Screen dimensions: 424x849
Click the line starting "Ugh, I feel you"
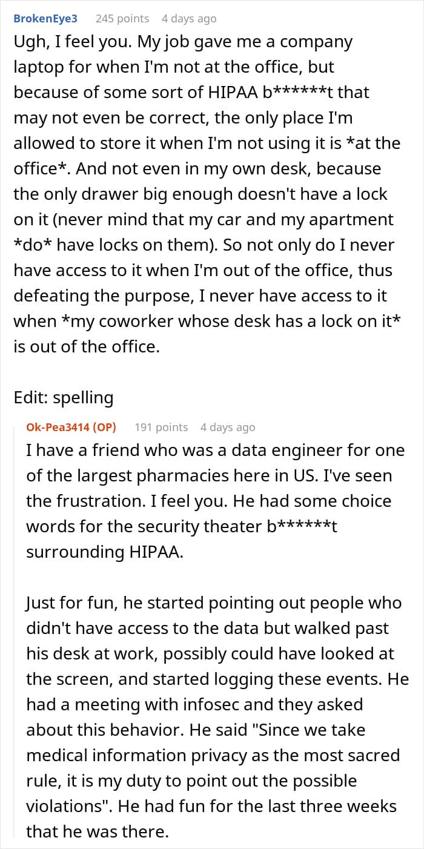pos(183,42)
